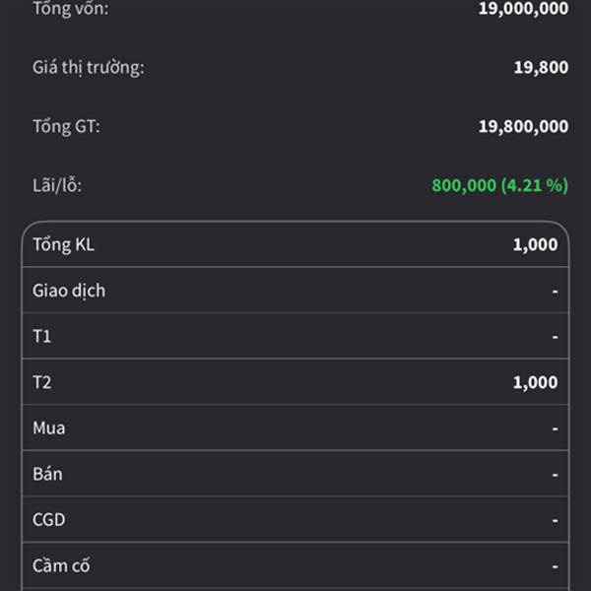Click the T1 row label

(x=42, y=337)
